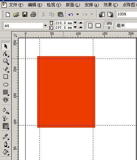Expand the undo history dropdown arrow

(x=77, y=14)
